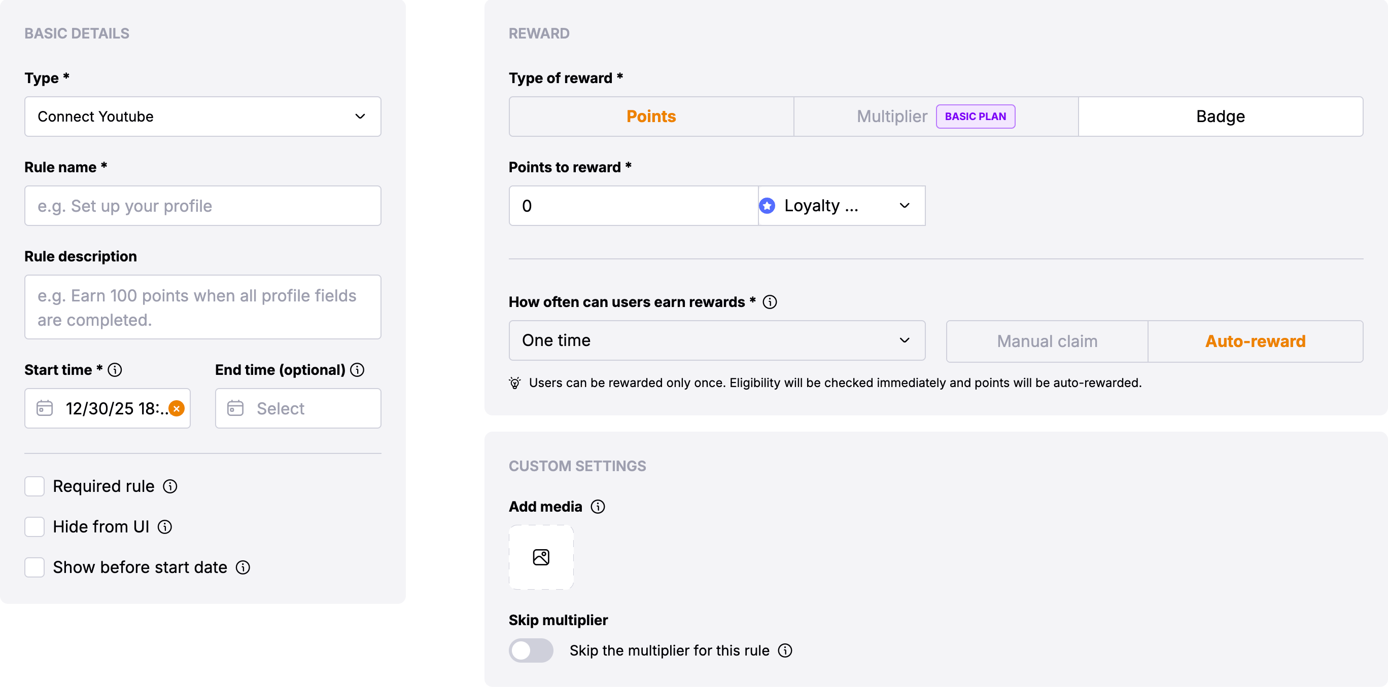
Task: Click the Add media upload thumbnail
Action: point(541,558)
